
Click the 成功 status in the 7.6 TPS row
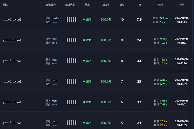coord(87,20)
